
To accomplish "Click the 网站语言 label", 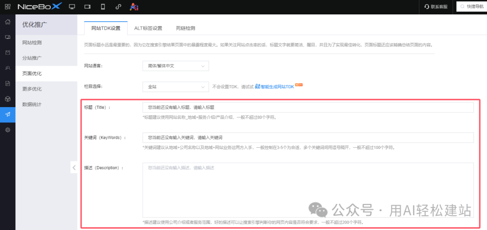I will [x=93, y=66].
